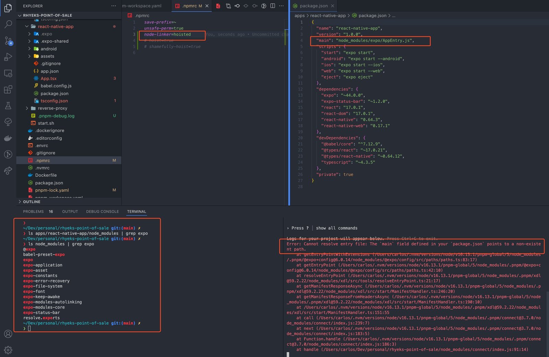Image resolution: width=549 pixels, height=357 pixels.
Task: Open the Dockerfile in explorer
Action: pyautogui.click(x=46, y=175)
